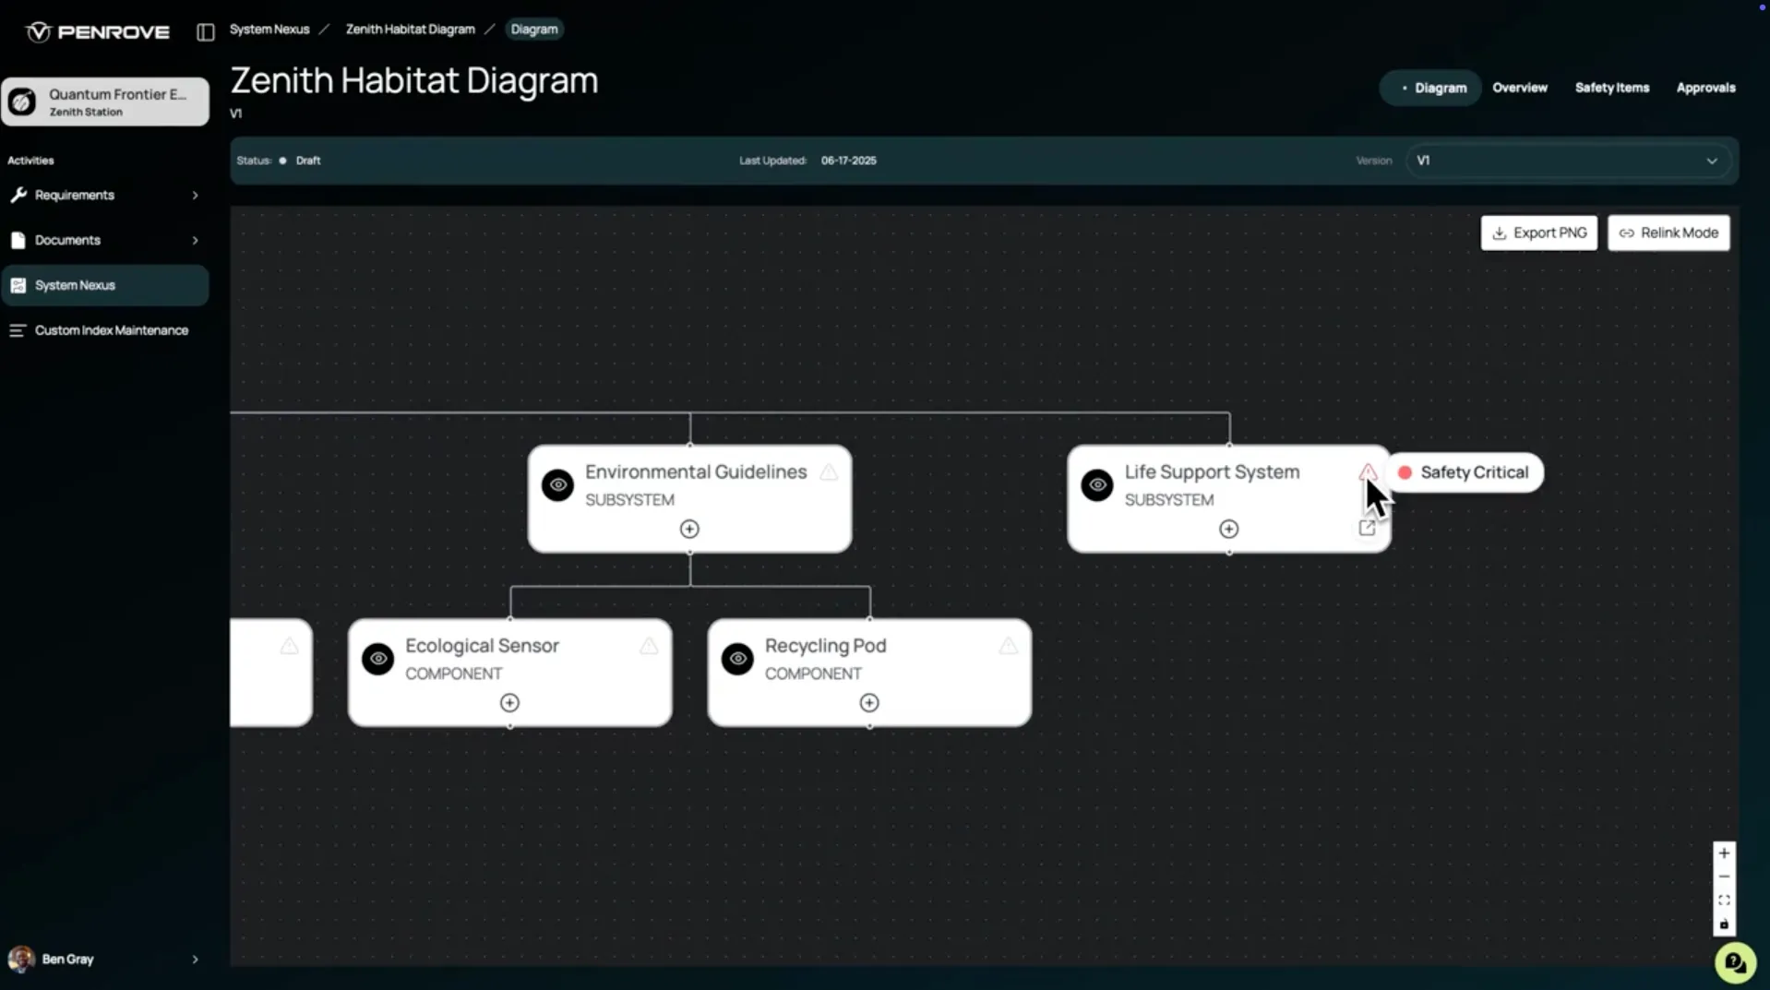Viewport: 1770px width, 990px height.
Task: Go to System Nexus breadcrumb
Action: (x=269, y=30)
